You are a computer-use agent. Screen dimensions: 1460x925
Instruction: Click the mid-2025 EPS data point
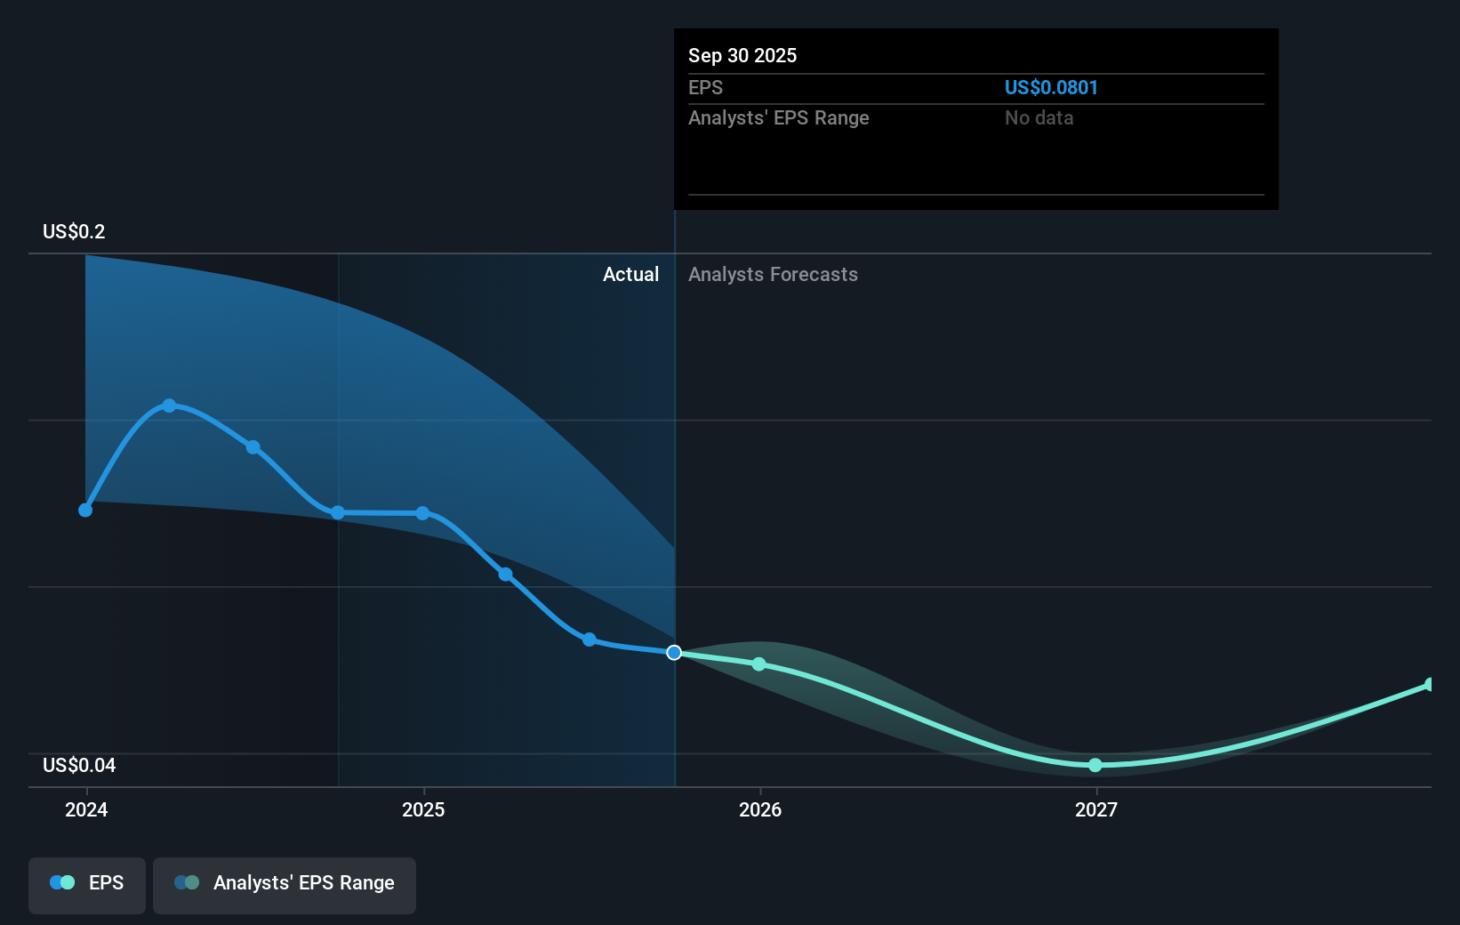point(505,574)
